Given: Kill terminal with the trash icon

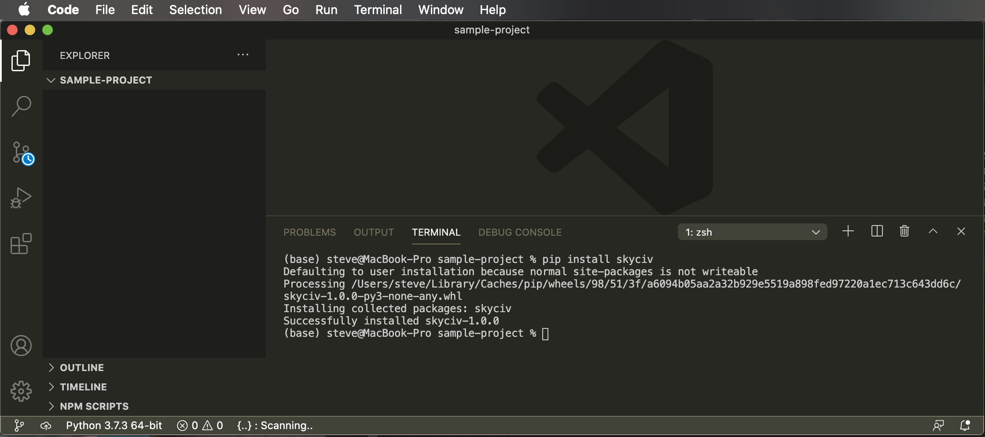Looking at the screenshot, I should [904, 231].
